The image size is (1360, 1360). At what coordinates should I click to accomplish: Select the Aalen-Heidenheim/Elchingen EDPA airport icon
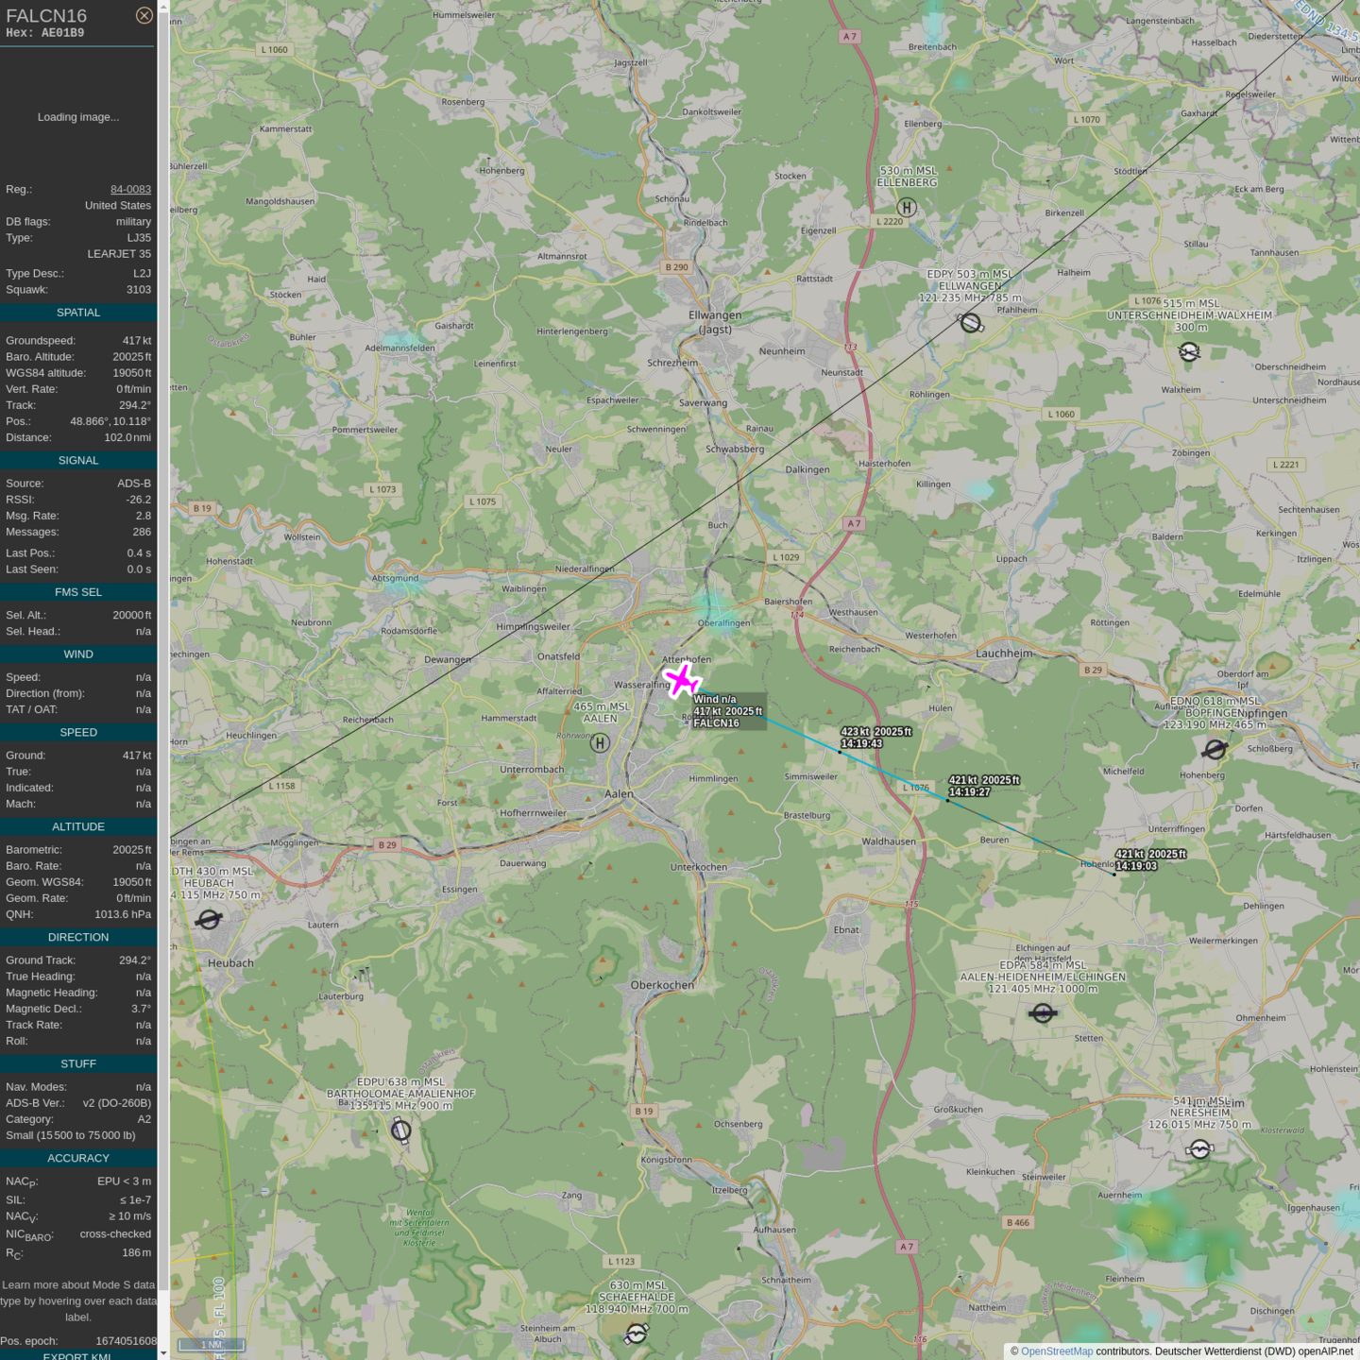click(1043, 1013)
